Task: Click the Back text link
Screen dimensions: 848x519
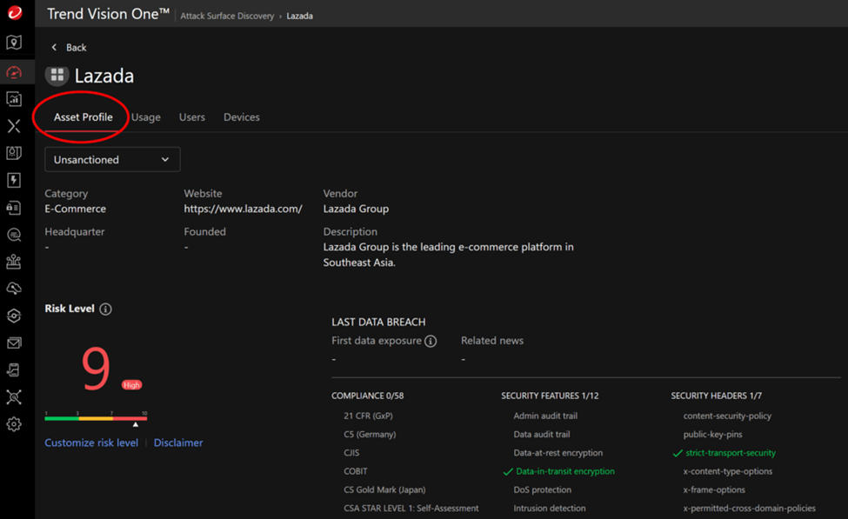Action: pyautogui.click(x=77, y=48)
